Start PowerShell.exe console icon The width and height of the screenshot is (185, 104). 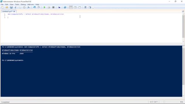pyautogui.click(x=65, y=7)
